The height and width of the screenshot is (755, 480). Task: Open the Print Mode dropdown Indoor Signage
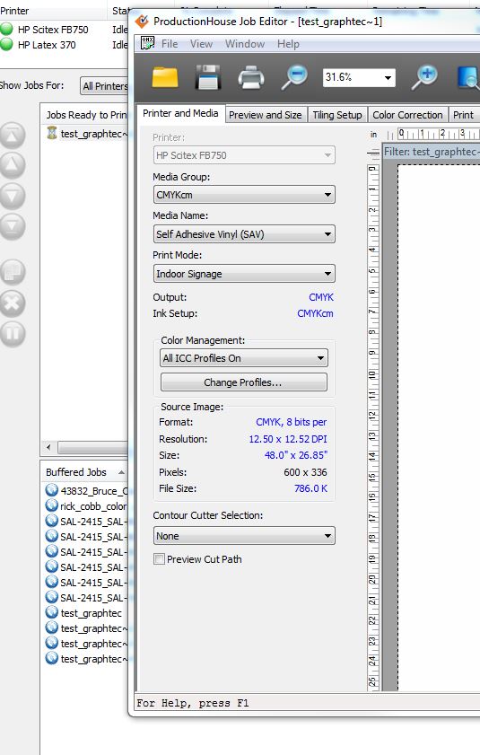[244, 274]
